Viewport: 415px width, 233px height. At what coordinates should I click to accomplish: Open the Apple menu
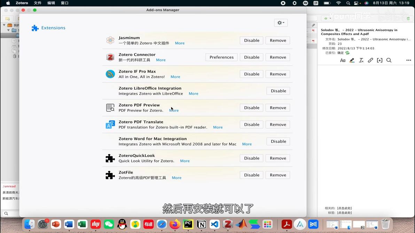[x=8, y=3]
